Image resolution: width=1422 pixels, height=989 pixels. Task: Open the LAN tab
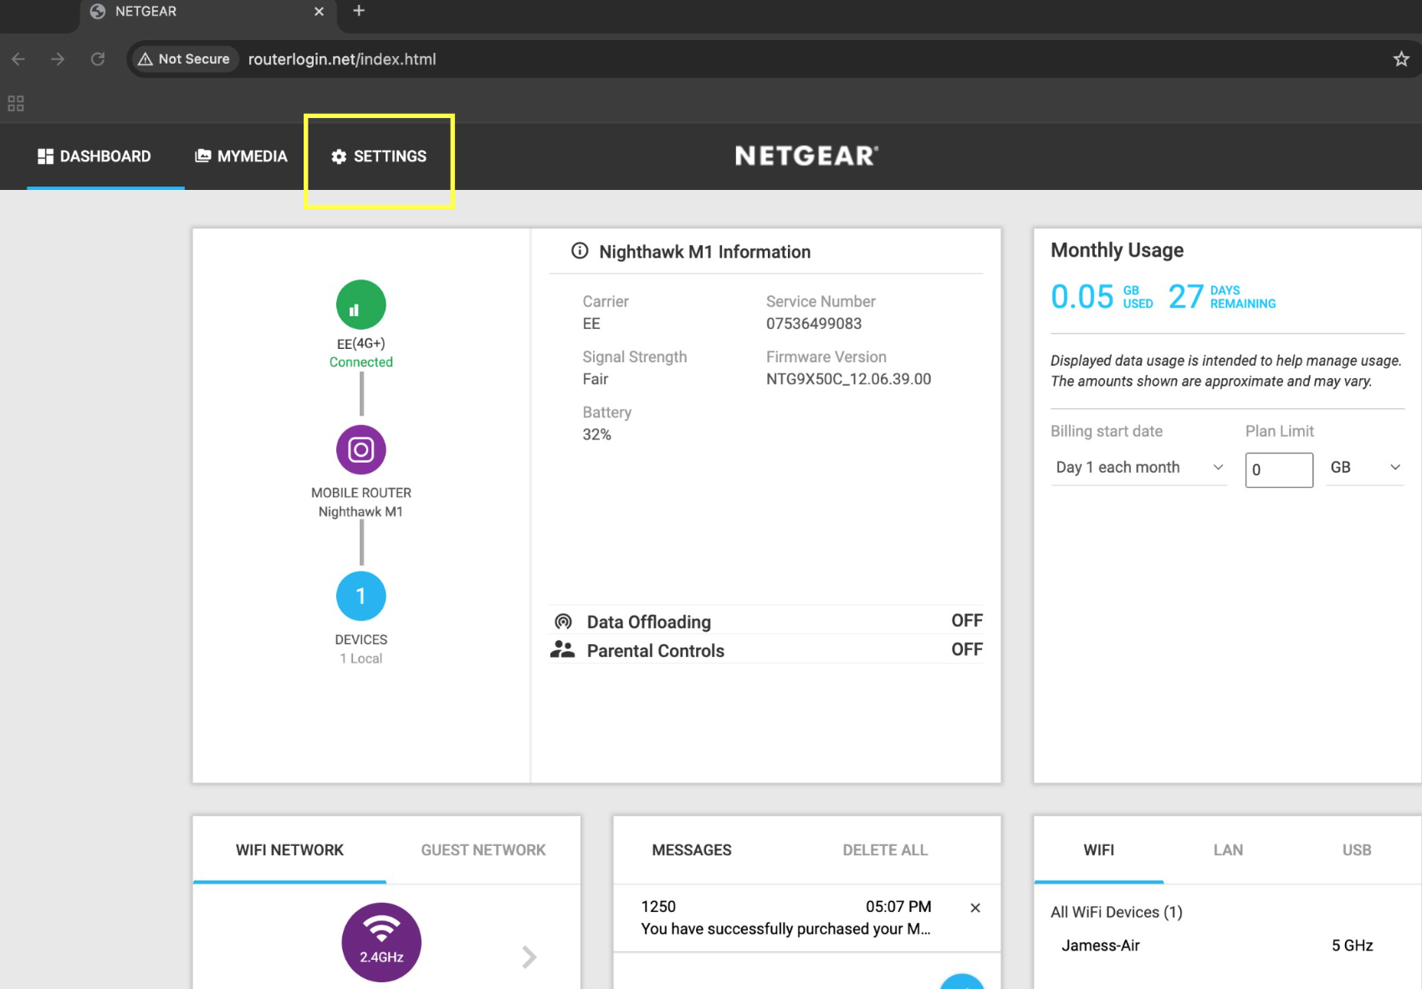[x=1227, y=849]
